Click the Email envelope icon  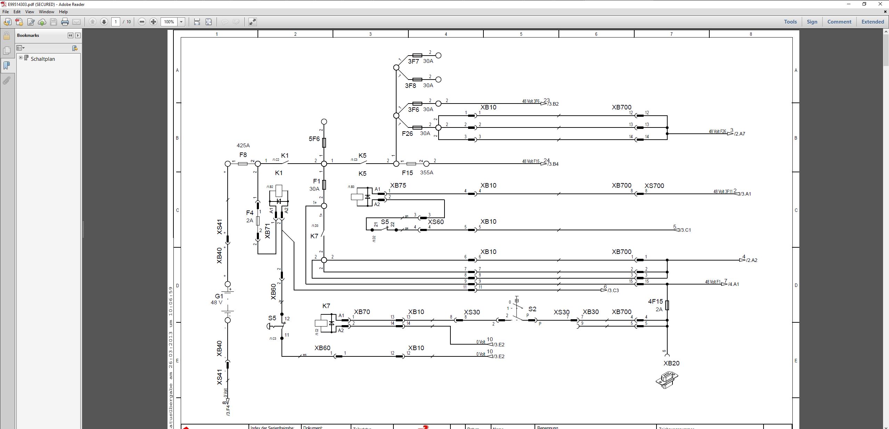76,22
